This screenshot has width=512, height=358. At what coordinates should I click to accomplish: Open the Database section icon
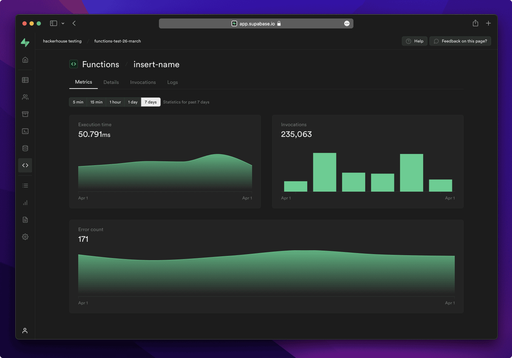pos(25,148)
